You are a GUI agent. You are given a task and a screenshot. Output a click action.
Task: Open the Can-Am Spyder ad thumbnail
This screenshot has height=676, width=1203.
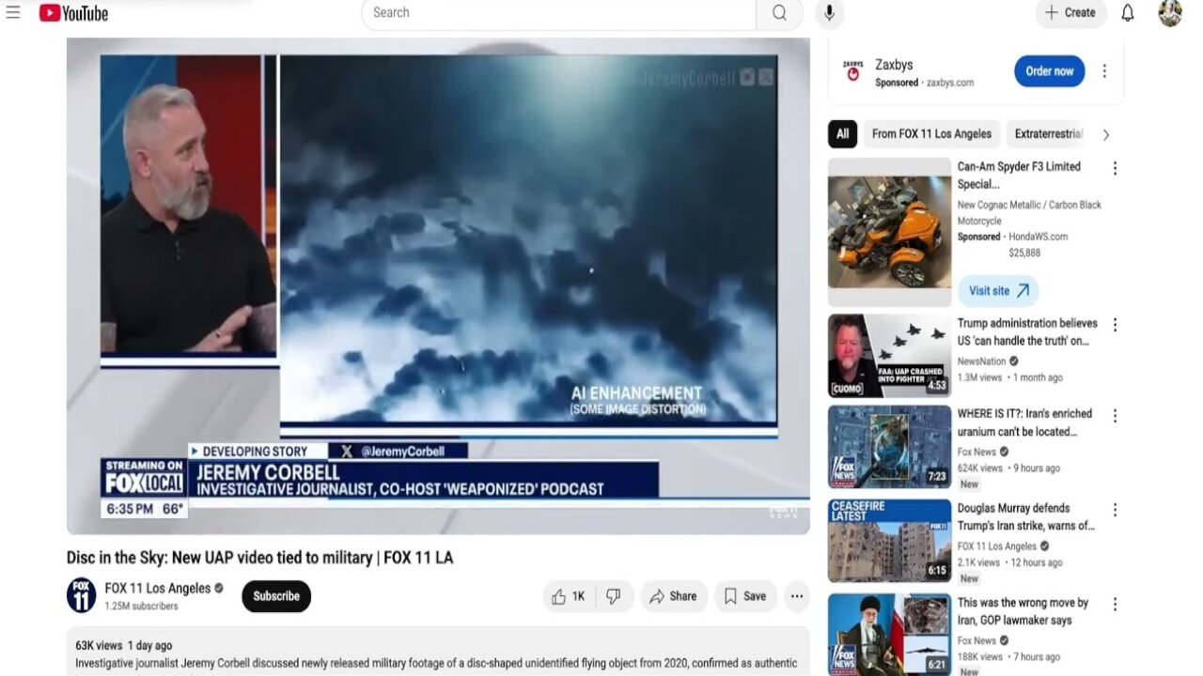pyautogui.click(x=889, y=232)
